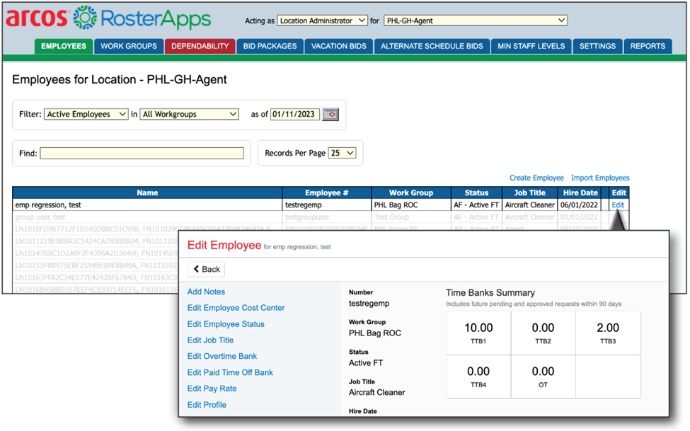Expand the All Workgroups dropdown
This screenshot has height=431, width=690.
click(x=189, y=114)
